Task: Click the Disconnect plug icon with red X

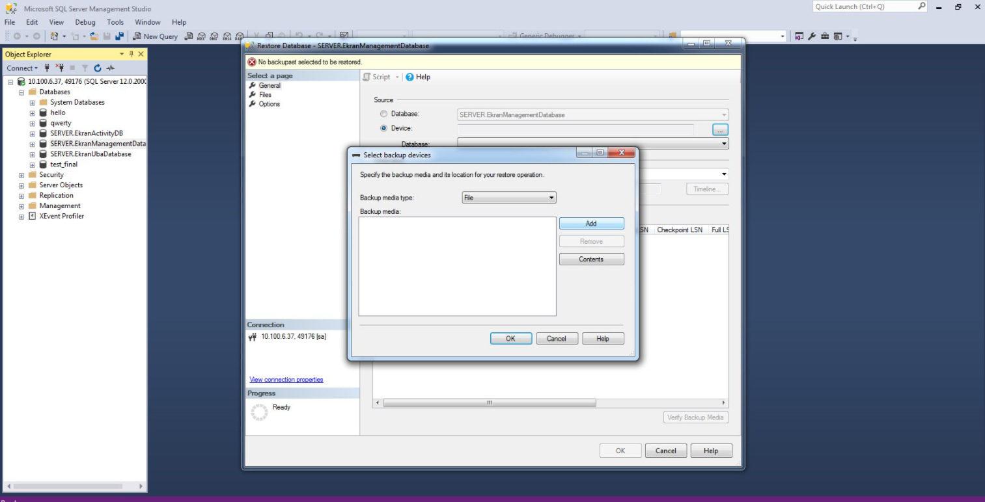Action: pos(60,68)
